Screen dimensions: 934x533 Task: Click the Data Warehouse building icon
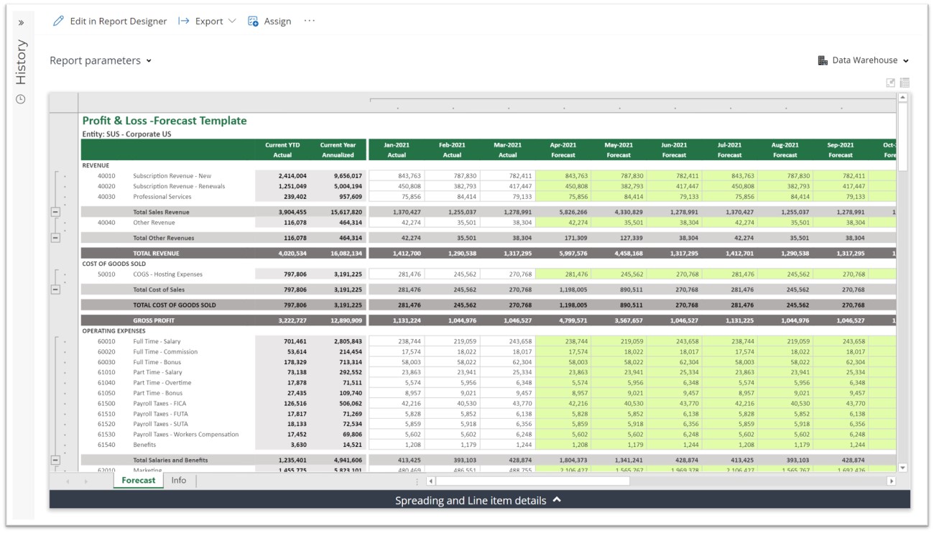823,60
